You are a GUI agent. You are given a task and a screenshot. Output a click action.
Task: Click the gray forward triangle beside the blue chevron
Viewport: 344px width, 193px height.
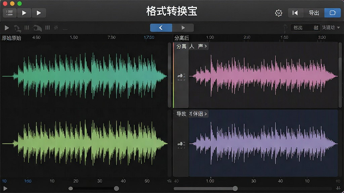[183, 28]
